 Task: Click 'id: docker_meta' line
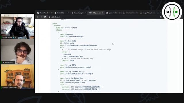[x=67, y=43]
